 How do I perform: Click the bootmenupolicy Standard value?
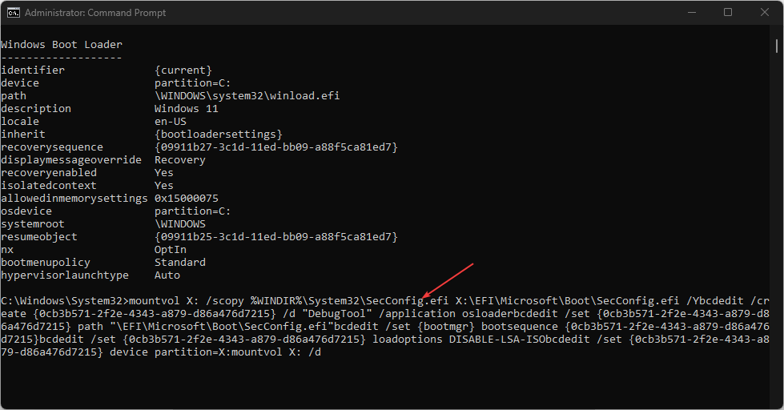coord(180,262)
